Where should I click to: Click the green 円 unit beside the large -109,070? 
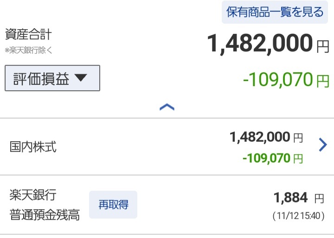click(x=323, y=81)
